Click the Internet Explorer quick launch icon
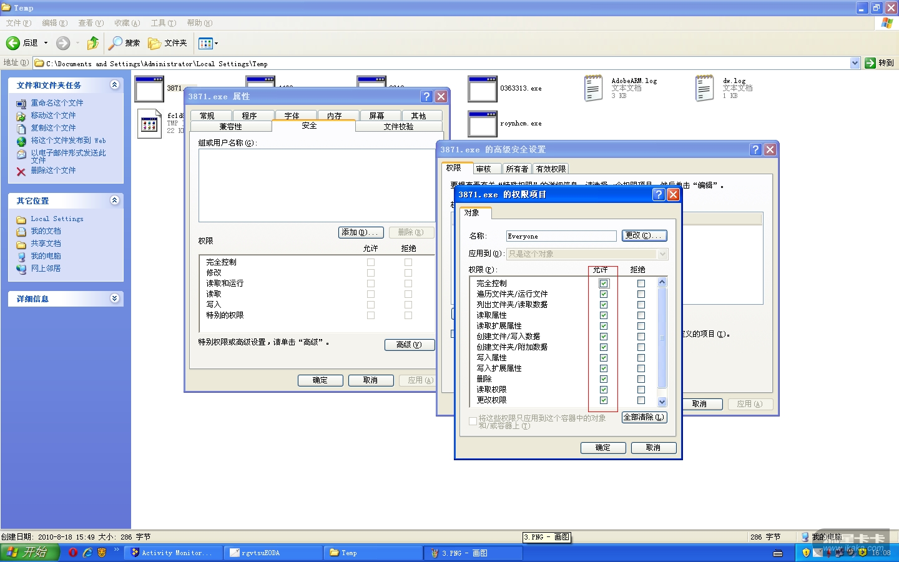899x562 pixels. [x=87, y=553]
